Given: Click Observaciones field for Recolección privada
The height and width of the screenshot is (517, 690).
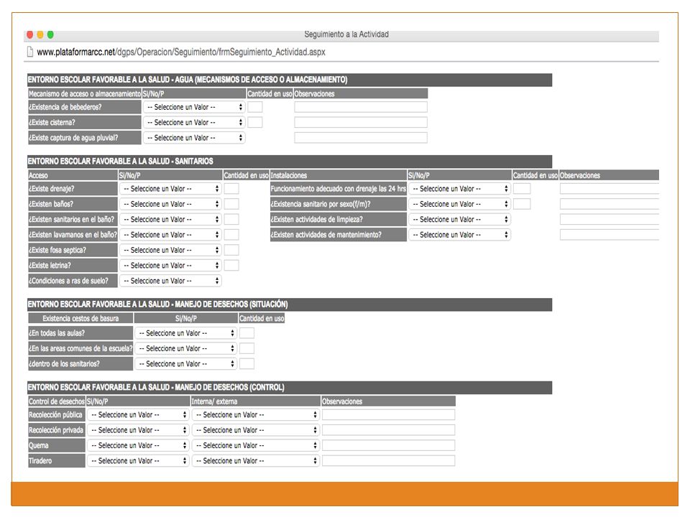Looking at the screenshot, I should [389, 430].
